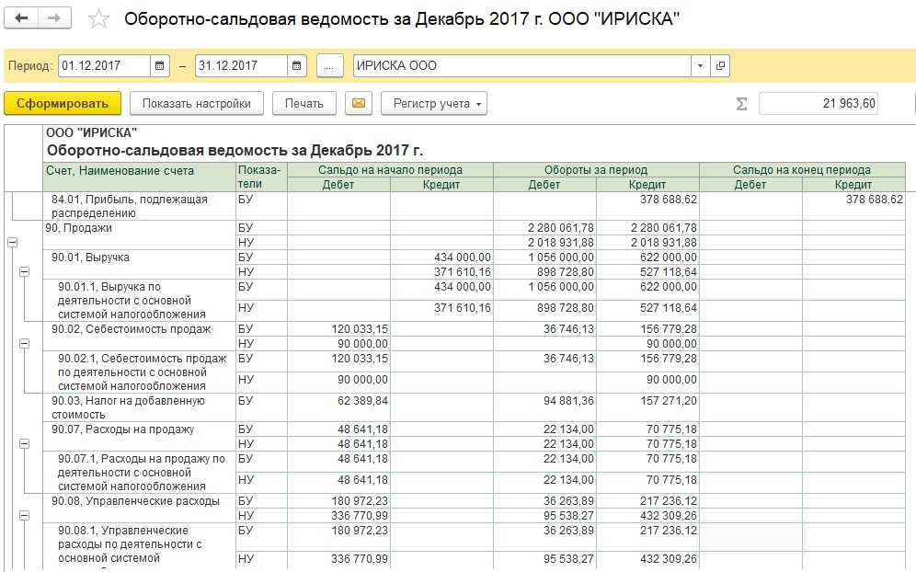Click the back navigation arrow

tap(22, 18)
